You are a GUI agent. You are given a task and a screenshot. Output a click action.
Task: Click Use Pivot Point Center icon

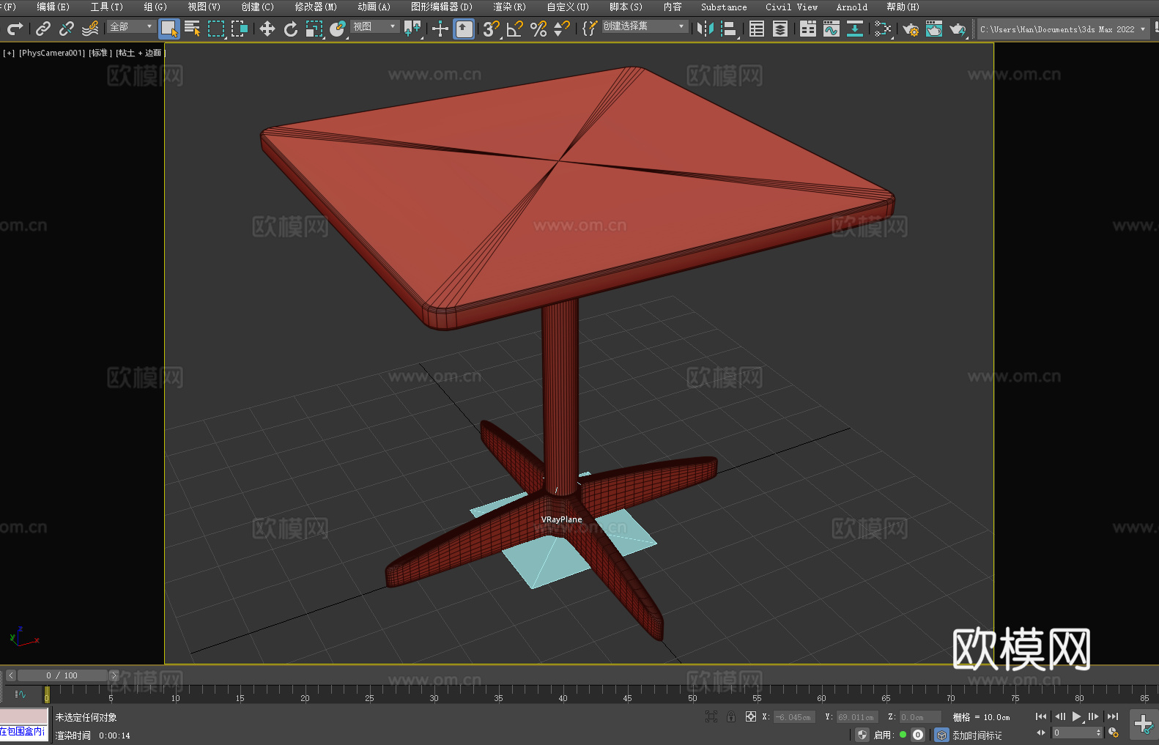(412, 29)
